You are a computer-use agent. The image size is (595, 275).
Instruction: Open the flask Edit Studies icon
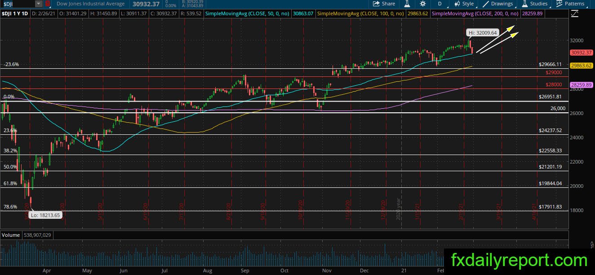tap(407, 4)
